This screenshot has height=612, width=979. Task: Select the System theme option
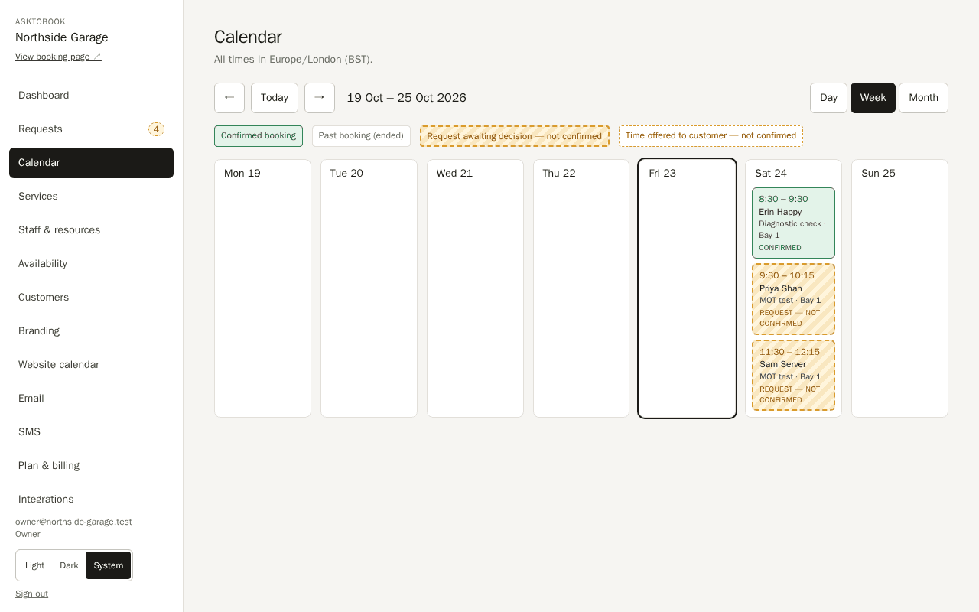click(x=109, y=565)
